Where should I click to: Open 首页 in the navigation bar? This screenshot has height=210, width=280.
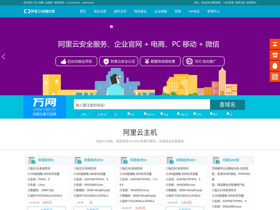[83, 11]
